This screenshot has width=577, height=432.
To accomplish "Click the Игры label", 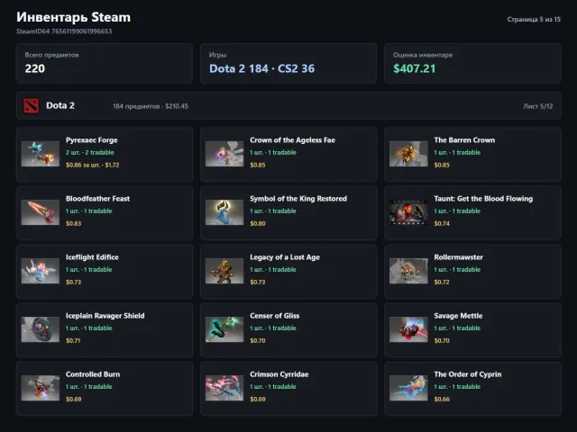I will pos(217,55).
